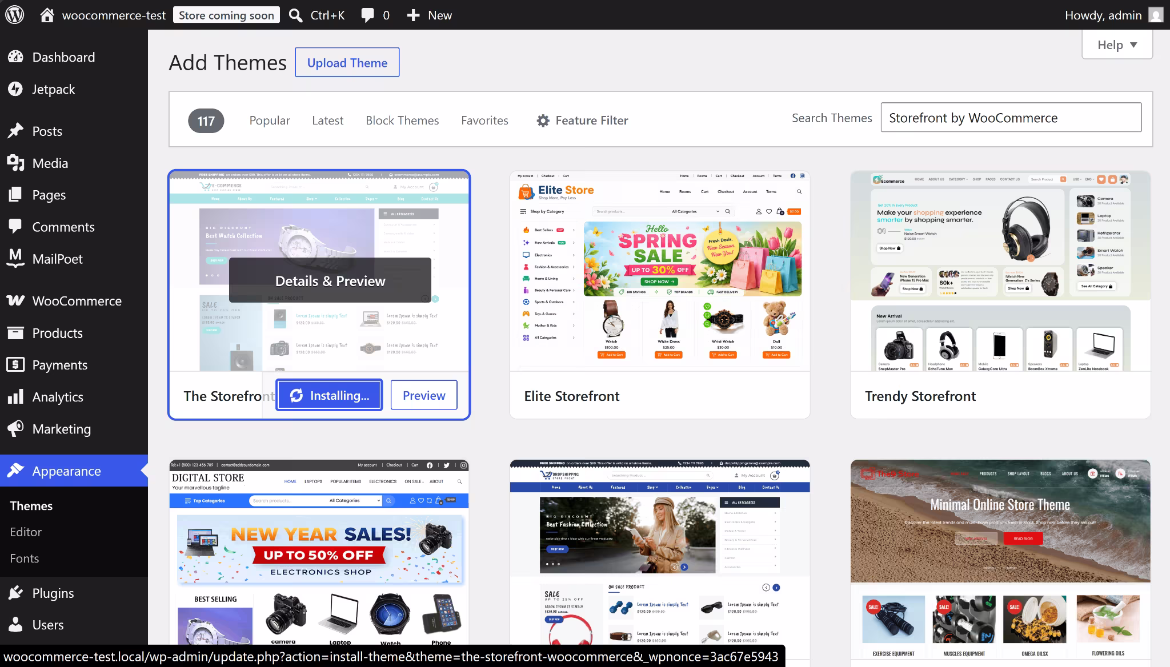Click the Payments dollar icon
Viewport: 1170px width, 667px height.
[x=15, y=364]
